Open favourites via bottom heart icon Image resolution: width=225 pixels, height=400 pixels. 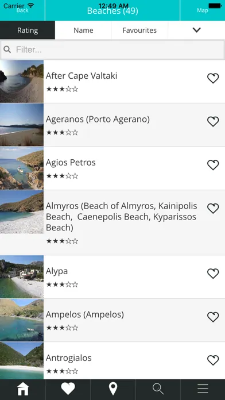pyautogui.click(x=68, y=389)
